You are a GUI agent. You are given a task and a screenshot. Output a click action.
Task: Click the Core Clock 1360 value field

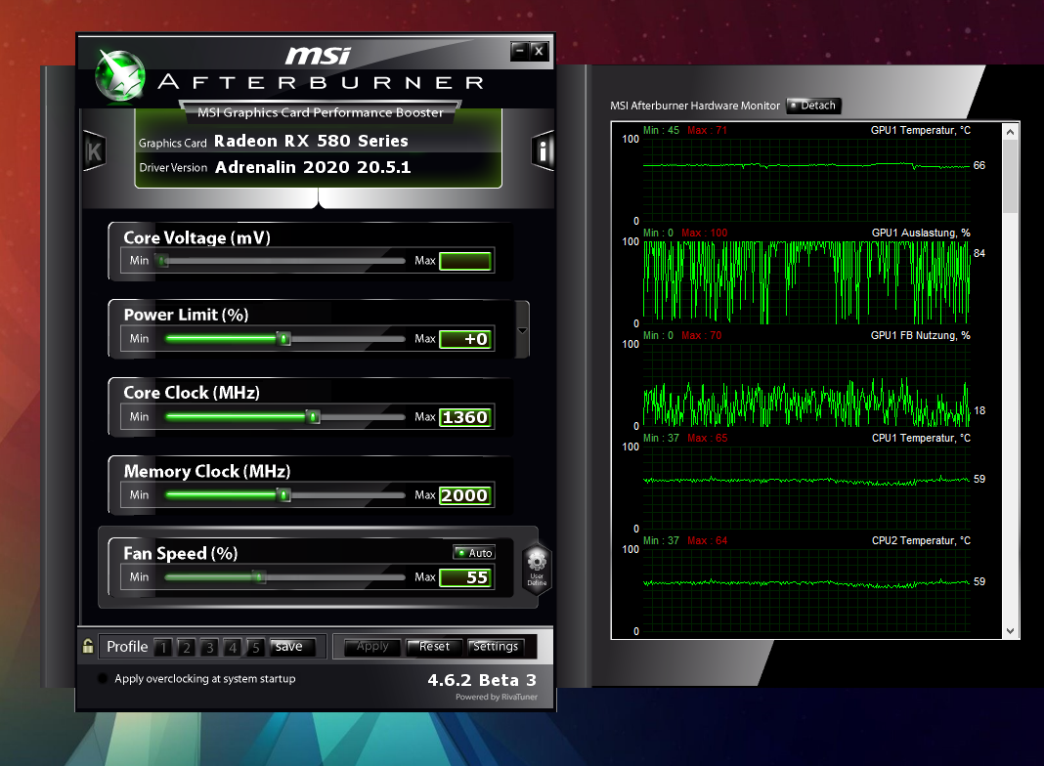[x=465, y=417]
